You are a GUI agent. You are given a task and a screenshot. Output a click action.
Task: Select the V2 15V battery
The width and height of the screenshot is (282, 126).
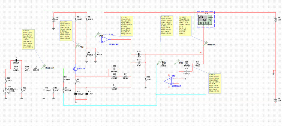coord(275,100)
